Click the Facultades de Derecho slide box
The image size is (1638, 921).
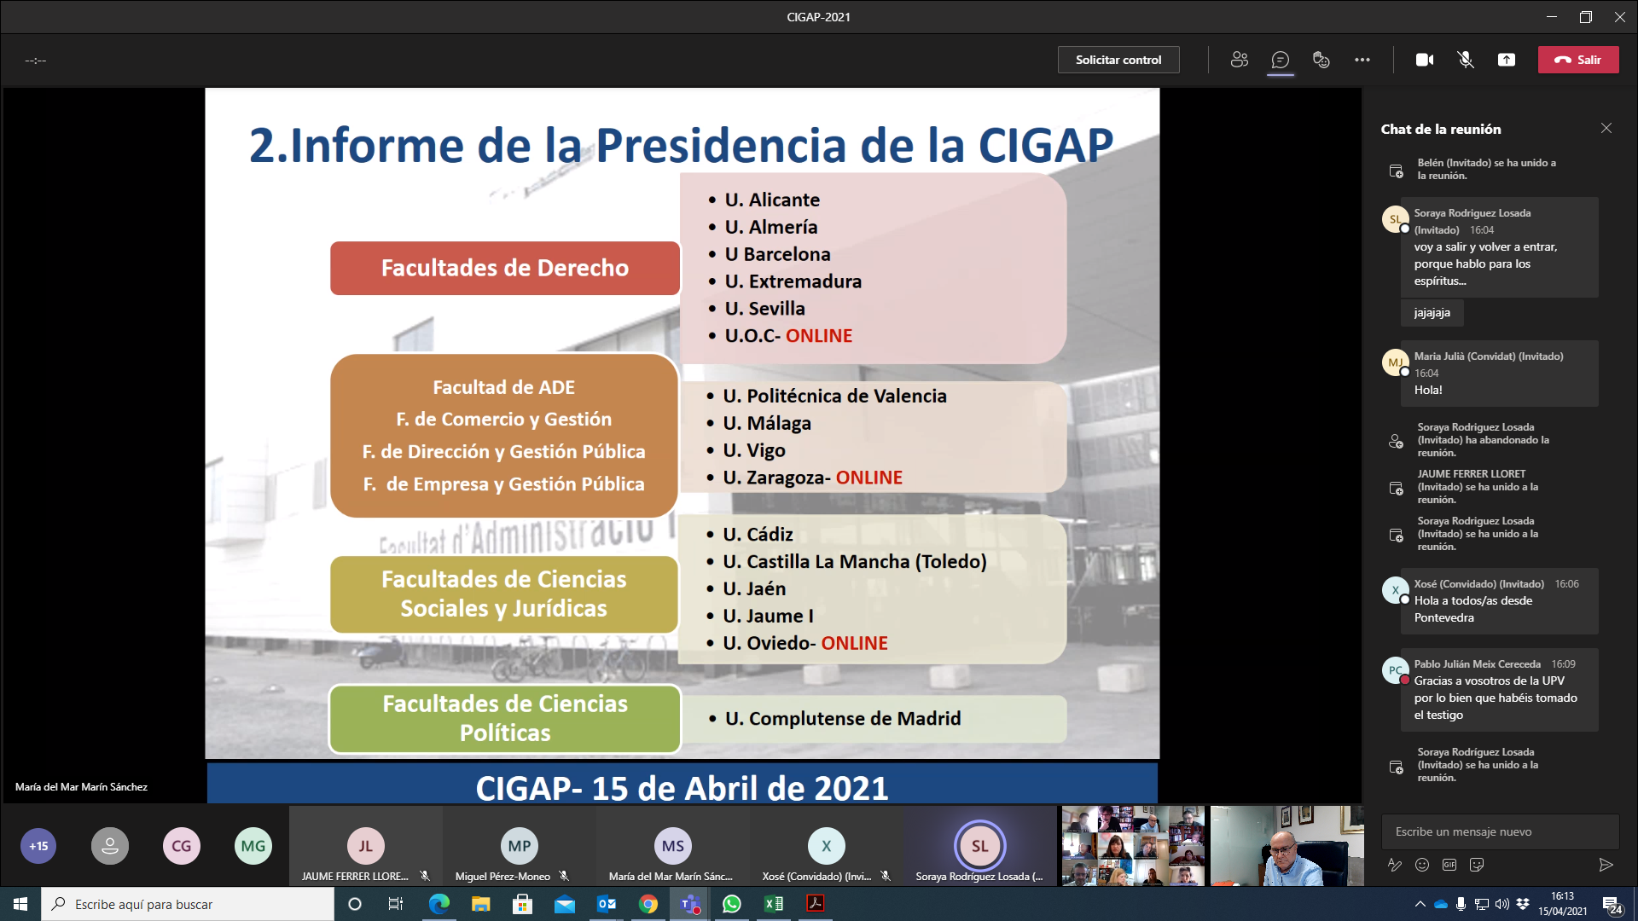pyautogui.click(x=505, y=268)
